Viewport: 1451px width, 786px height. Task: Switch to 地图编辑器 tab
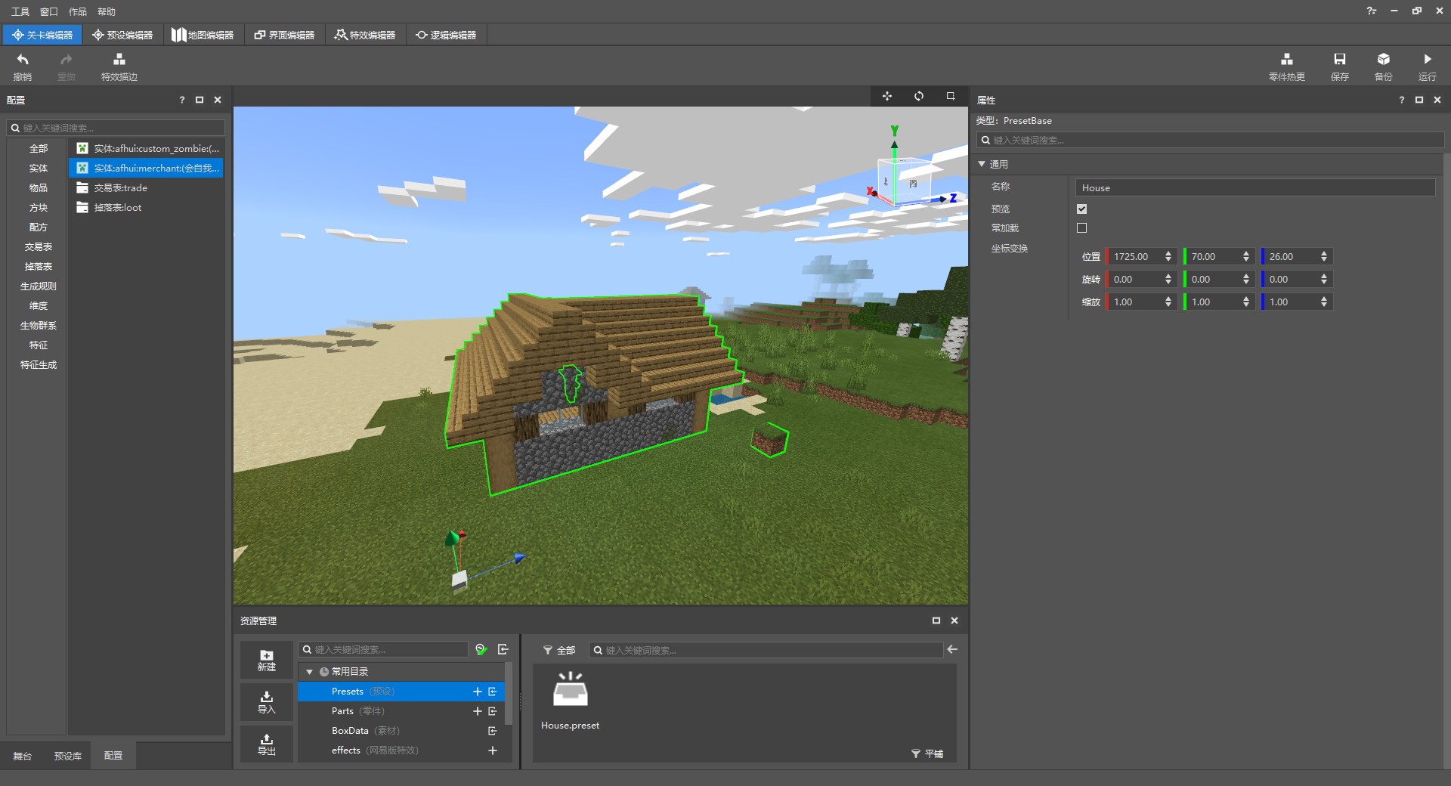coord(203,35)
